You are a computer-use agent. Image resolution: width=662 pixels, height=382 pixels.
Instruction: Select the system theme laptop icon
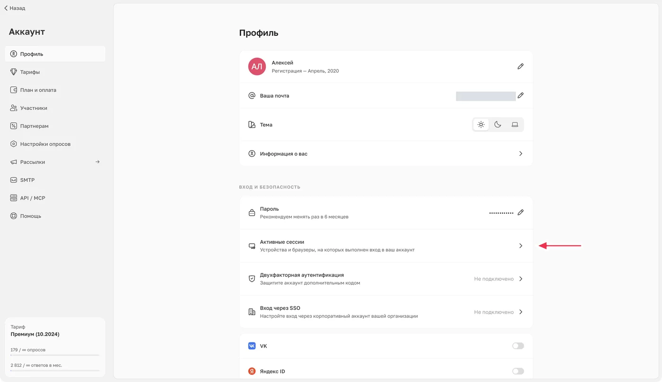pos(515,125)
